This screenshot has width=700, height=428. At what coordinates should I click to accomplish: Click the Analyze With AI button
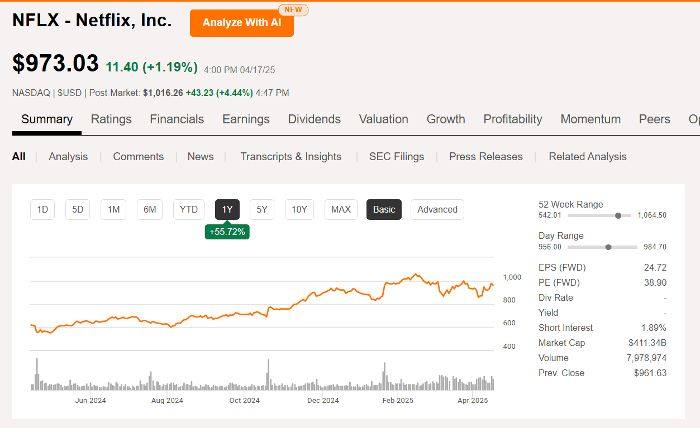click(x=241, y=23)
